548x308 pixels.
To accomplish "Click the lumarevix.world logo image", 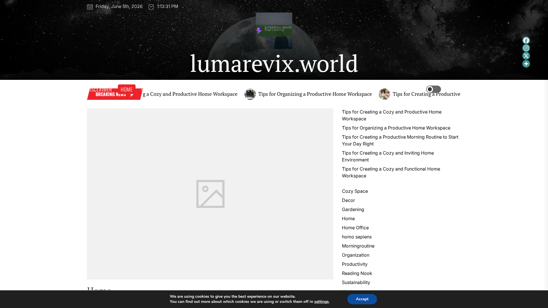I will [274, 31].
